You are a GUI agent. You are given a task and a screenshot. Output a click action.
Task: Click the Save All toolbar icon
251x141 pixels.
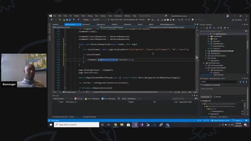70,20
